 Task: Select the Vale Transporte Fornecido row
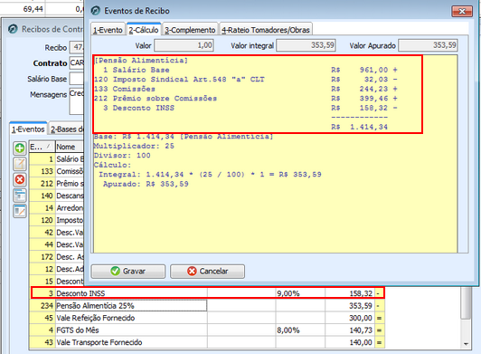click(x=207, y=342)
